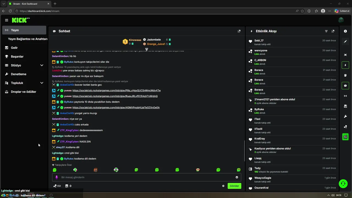Screen dimensions: 352x198
Task: Click LeakDio username in chat
Action: [x=57, y=71]
